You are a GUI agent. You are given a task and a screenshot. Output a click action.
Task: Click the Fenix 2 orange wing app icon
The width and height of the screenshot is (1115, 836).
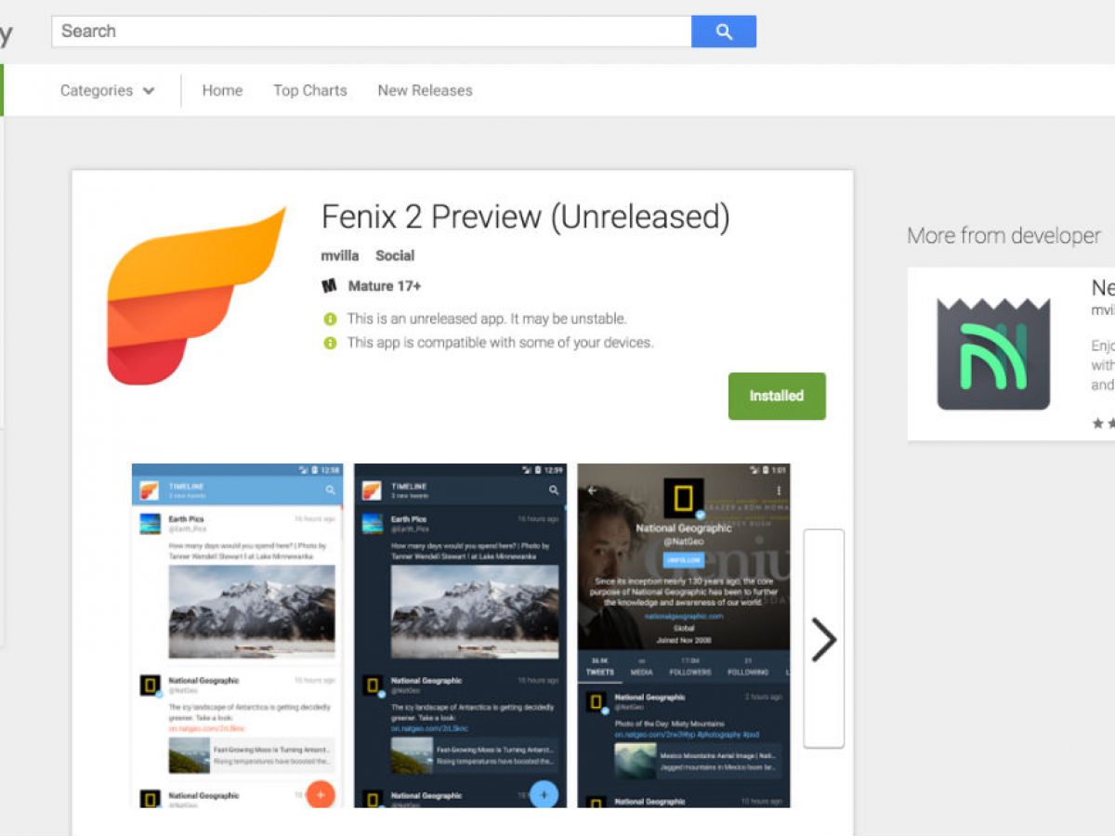point(196,297)
